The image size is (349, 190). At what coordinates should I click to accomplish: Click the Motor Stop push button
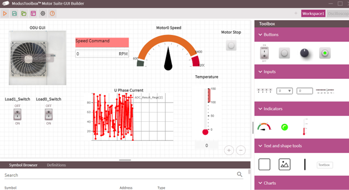231,45
